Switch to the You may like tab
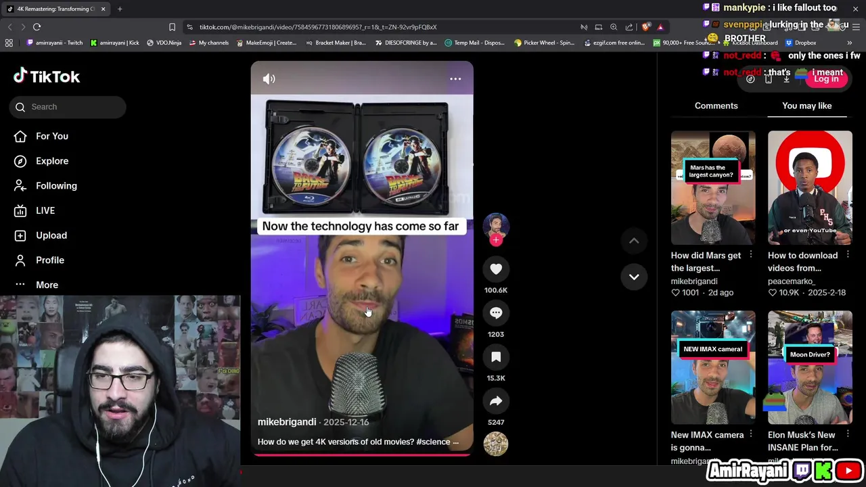 806,106
